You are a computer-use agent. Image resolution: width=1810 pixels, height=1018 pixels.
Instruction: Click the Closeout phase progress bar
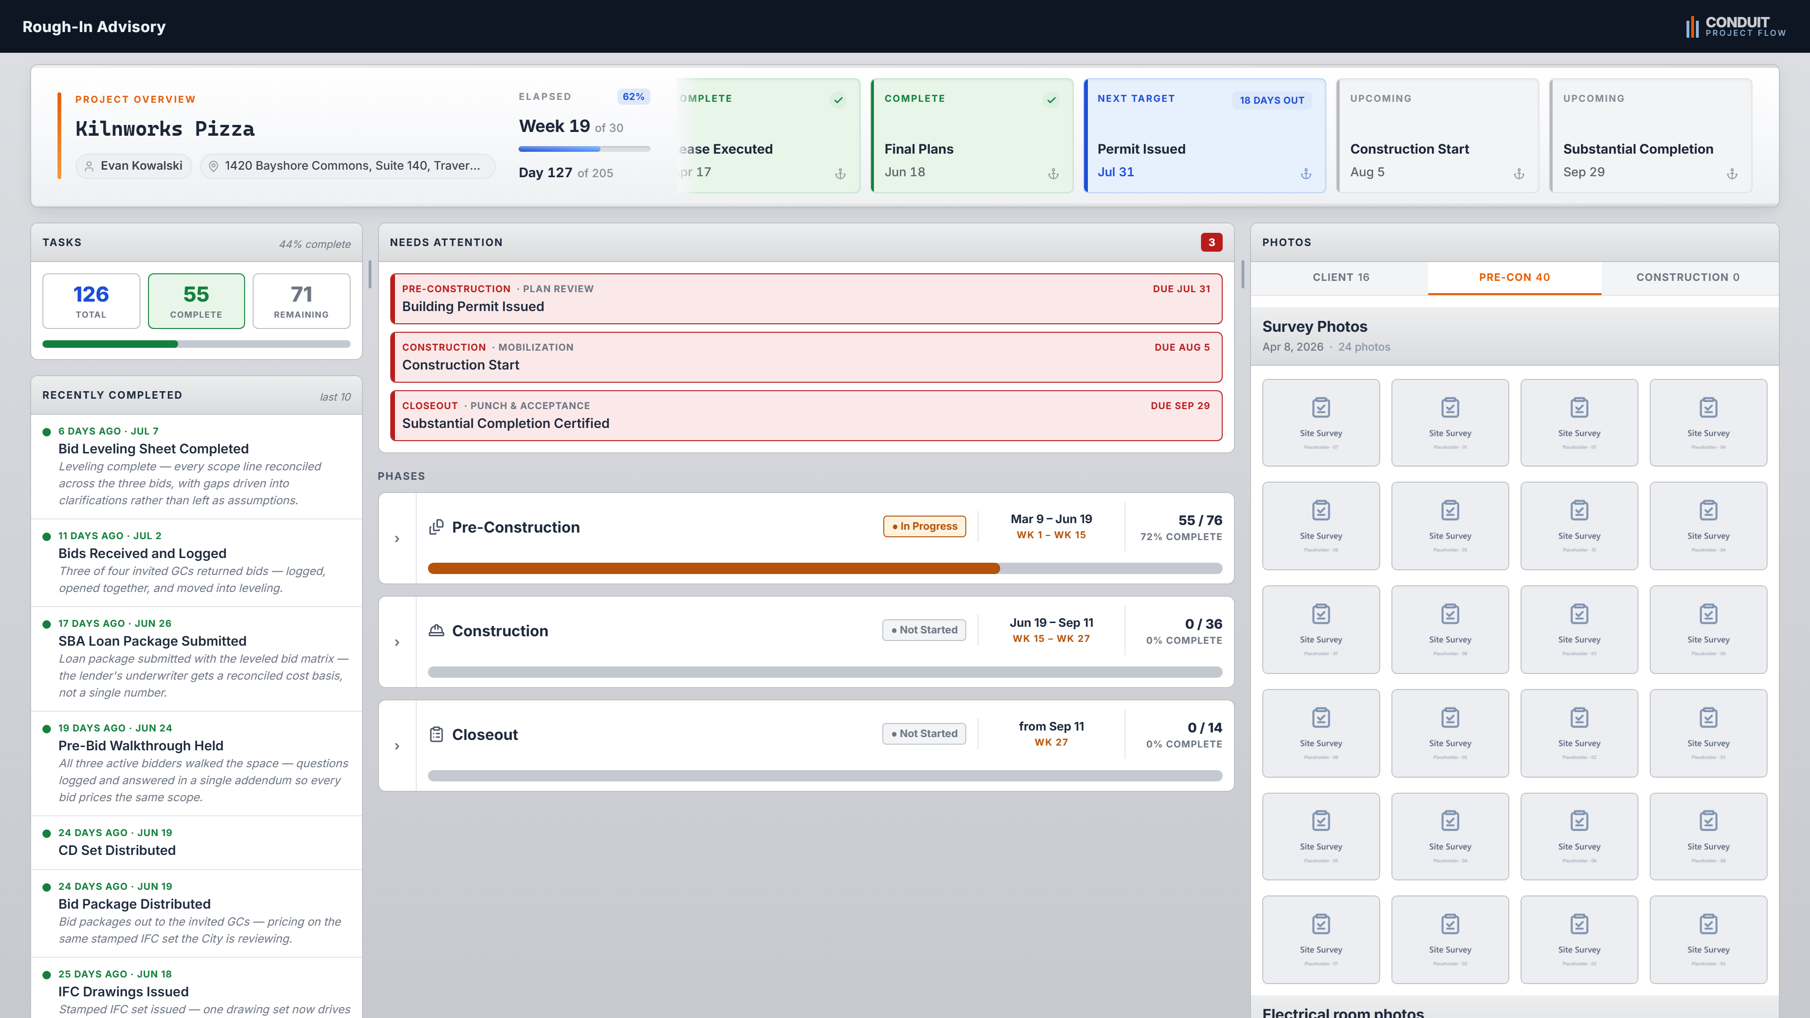825,776
